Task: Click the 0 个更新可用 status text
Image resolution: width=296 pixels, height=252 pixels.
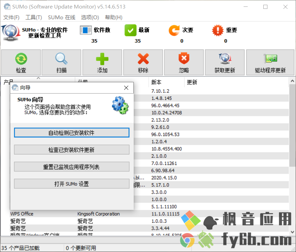Action: pos(81,248)
